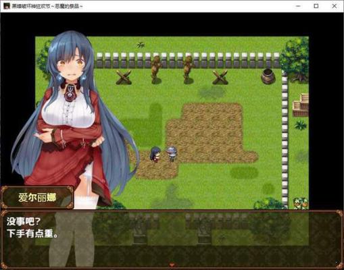Click the left crossed wooden barricade
This screenshot has width=344, height=270.
(x=124, y=77)
